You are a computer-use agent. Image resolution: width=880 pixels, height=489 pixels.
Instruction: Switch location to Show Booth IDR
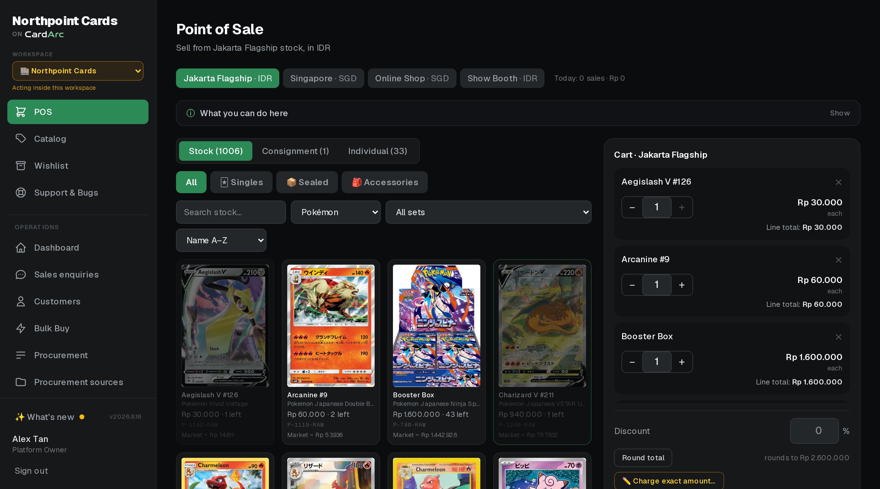(x=502, y=78)
